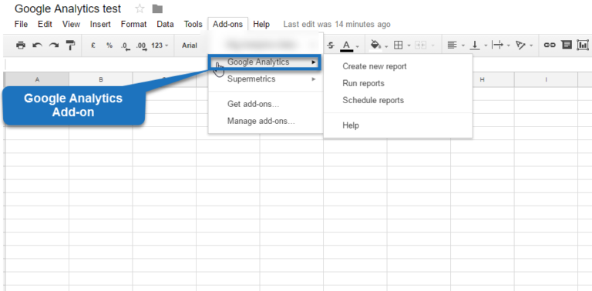Click the Print icon
The width and height of the screenshot is (592, 291).
tap(21, 45)
